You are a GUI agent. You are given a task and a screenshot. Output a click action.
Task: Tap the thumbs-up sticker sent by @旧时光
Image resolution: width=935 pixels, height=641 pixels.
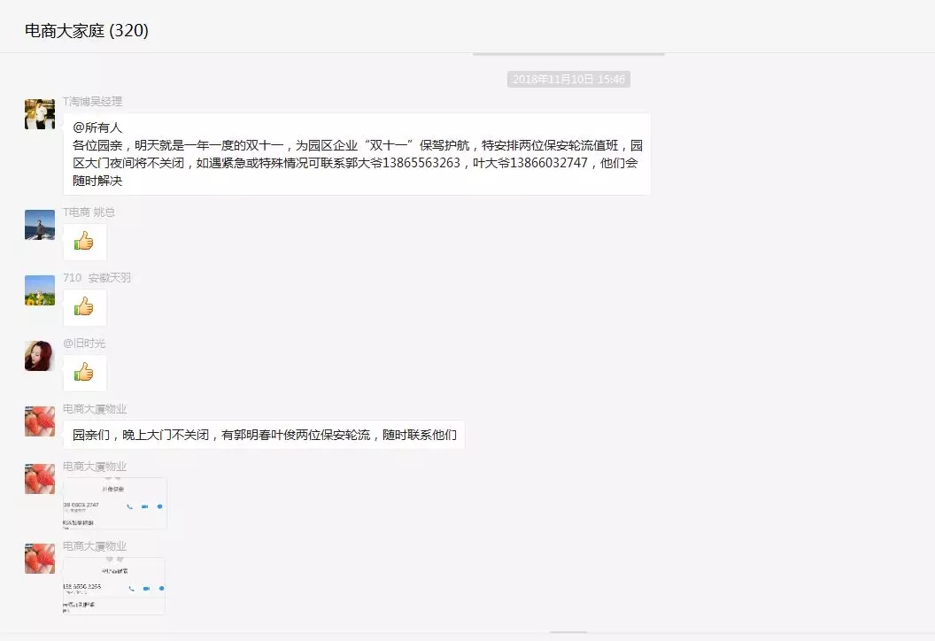tap(84, 372)
